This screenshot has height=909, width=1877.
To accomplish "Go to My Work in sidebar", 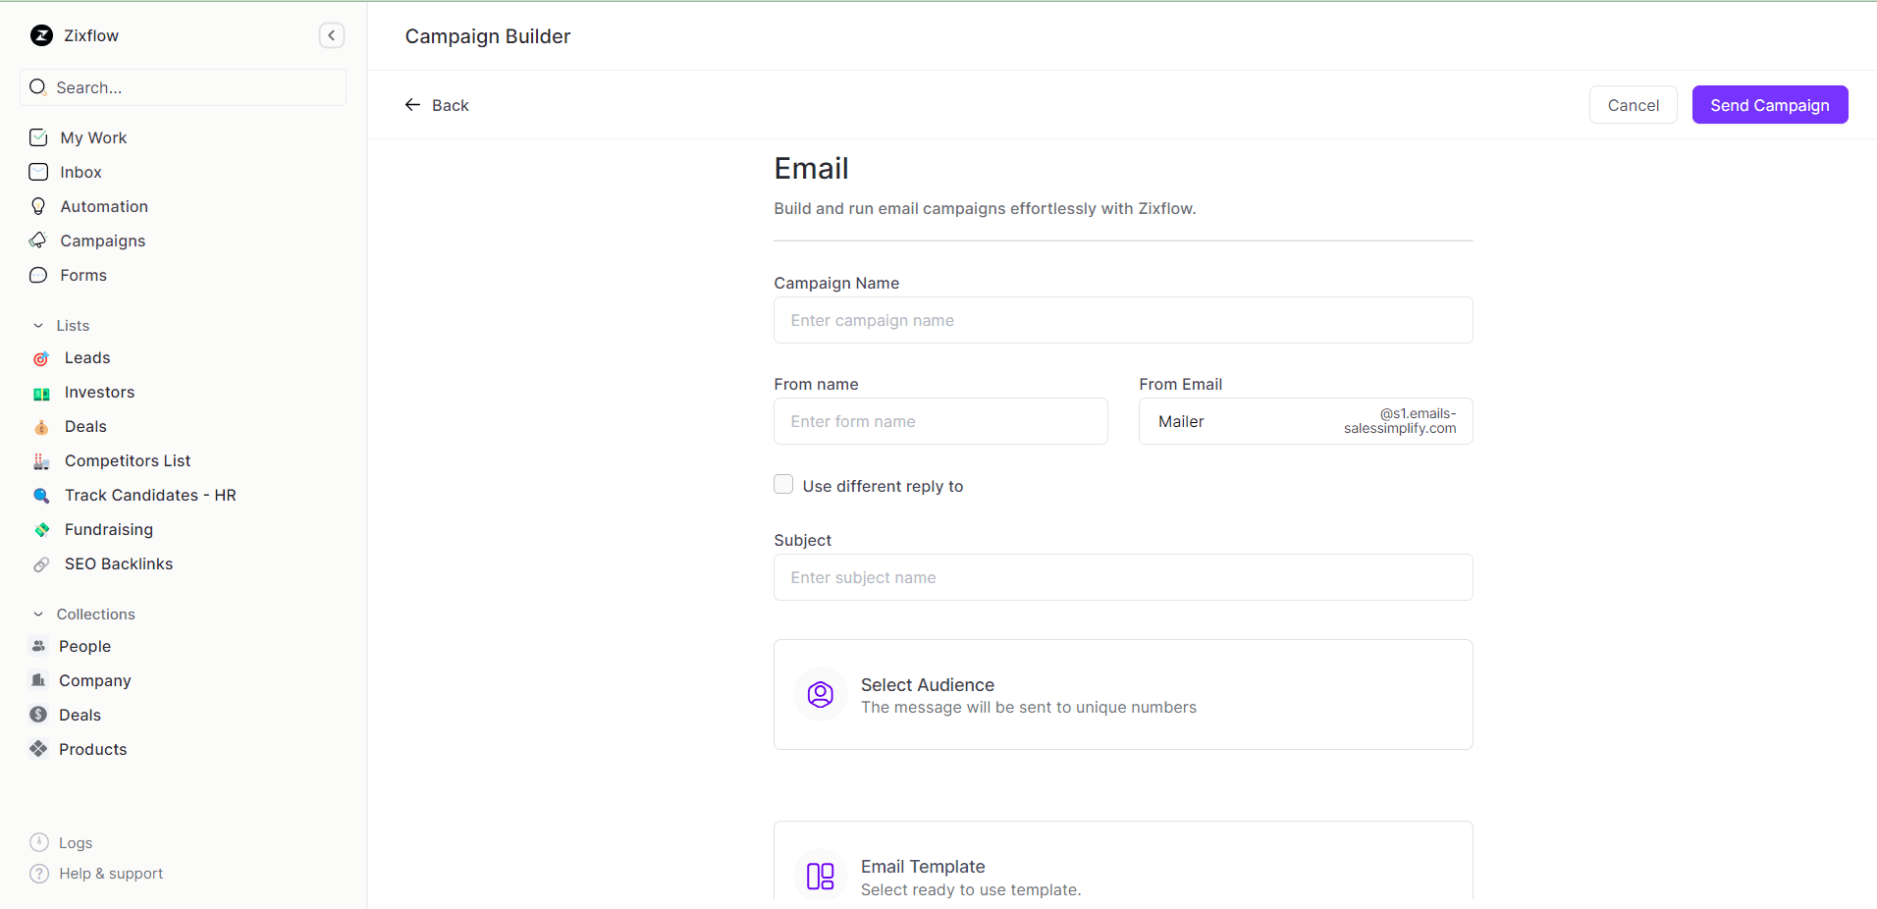I will 93,137.
